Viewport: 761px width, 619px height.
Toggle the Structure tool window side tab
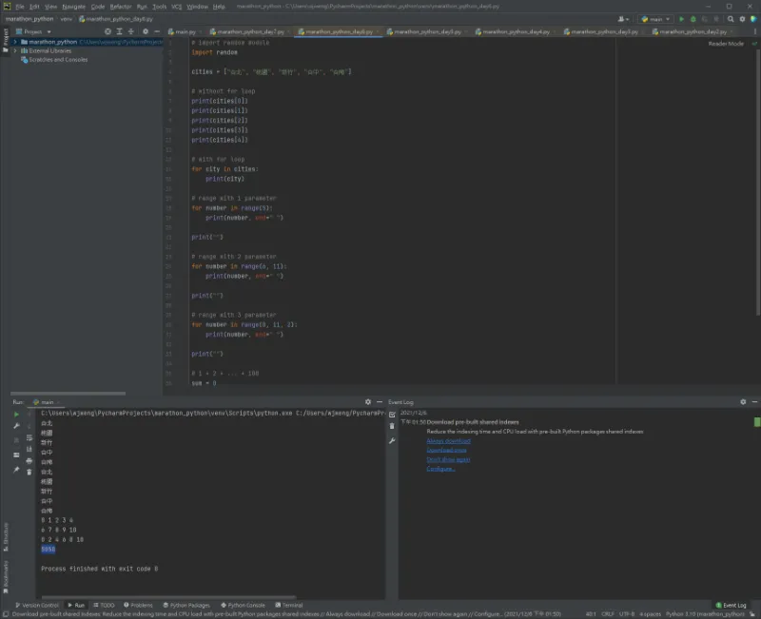click(x=6, y=536)
